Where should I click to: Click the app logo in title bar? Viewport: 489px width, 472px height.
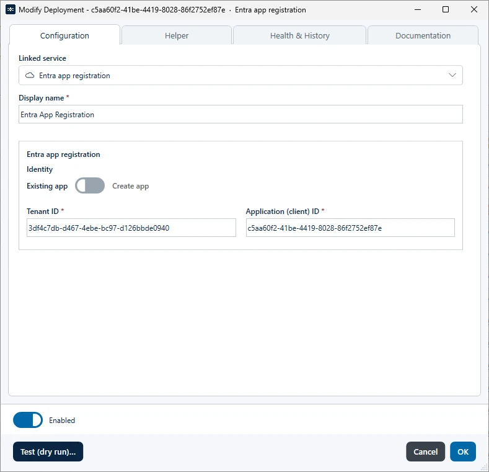(x=11, y=10)
